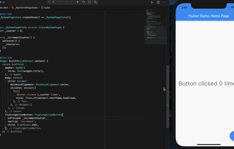The image size is (234, 149).
Task: Click the code minimap preview
Action: coord(155,27)
